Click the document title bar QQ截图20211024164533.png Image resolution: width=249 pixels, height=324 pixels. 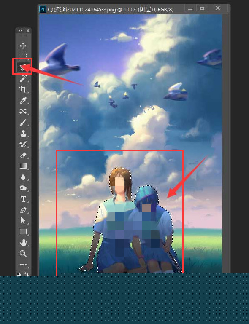coord(111,9)
